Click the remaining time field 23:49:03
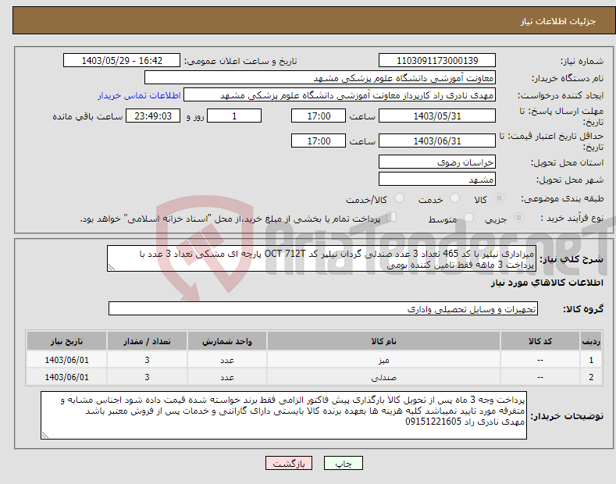 point(153,116)
